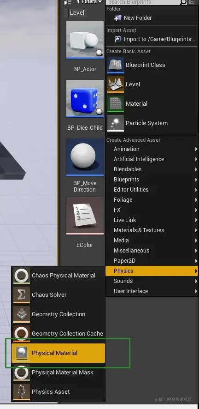Select the Physical Material menu entry
The width and height of the screenshot is (199, 409).
58,353
